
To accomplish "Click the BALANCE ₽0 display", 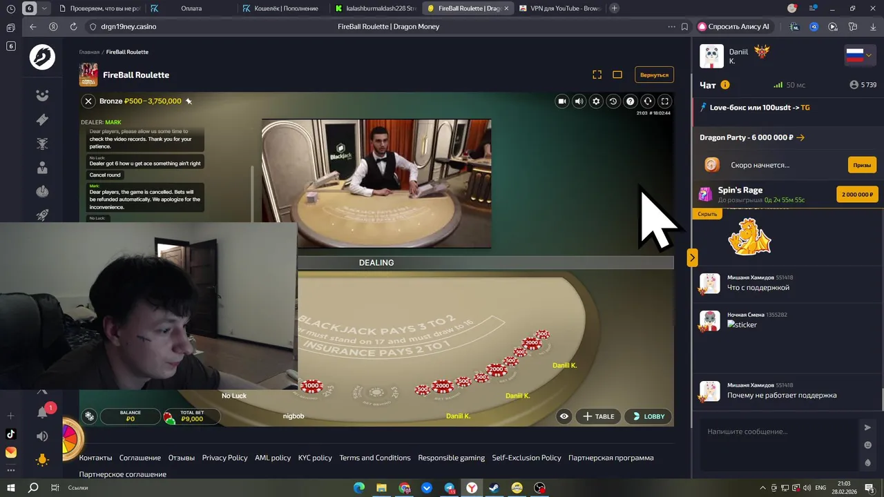I will (131, 416).
